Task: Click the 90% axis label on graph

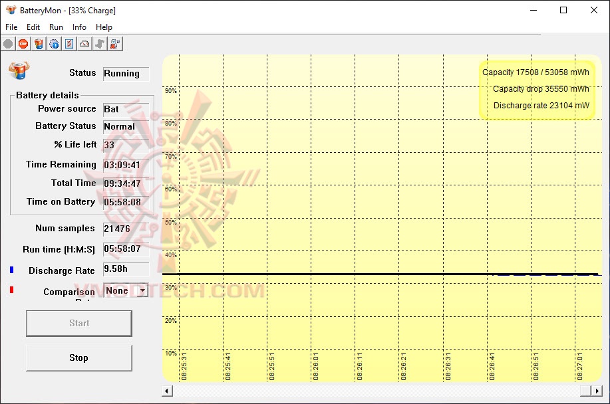Action: (x=171, y=90)
